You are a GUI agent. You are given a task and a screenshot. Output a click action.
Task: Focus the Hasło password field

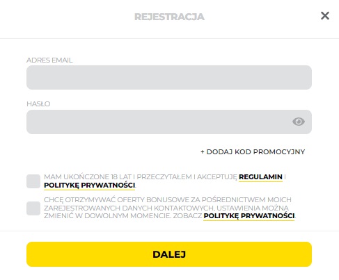tap(169, 122)
